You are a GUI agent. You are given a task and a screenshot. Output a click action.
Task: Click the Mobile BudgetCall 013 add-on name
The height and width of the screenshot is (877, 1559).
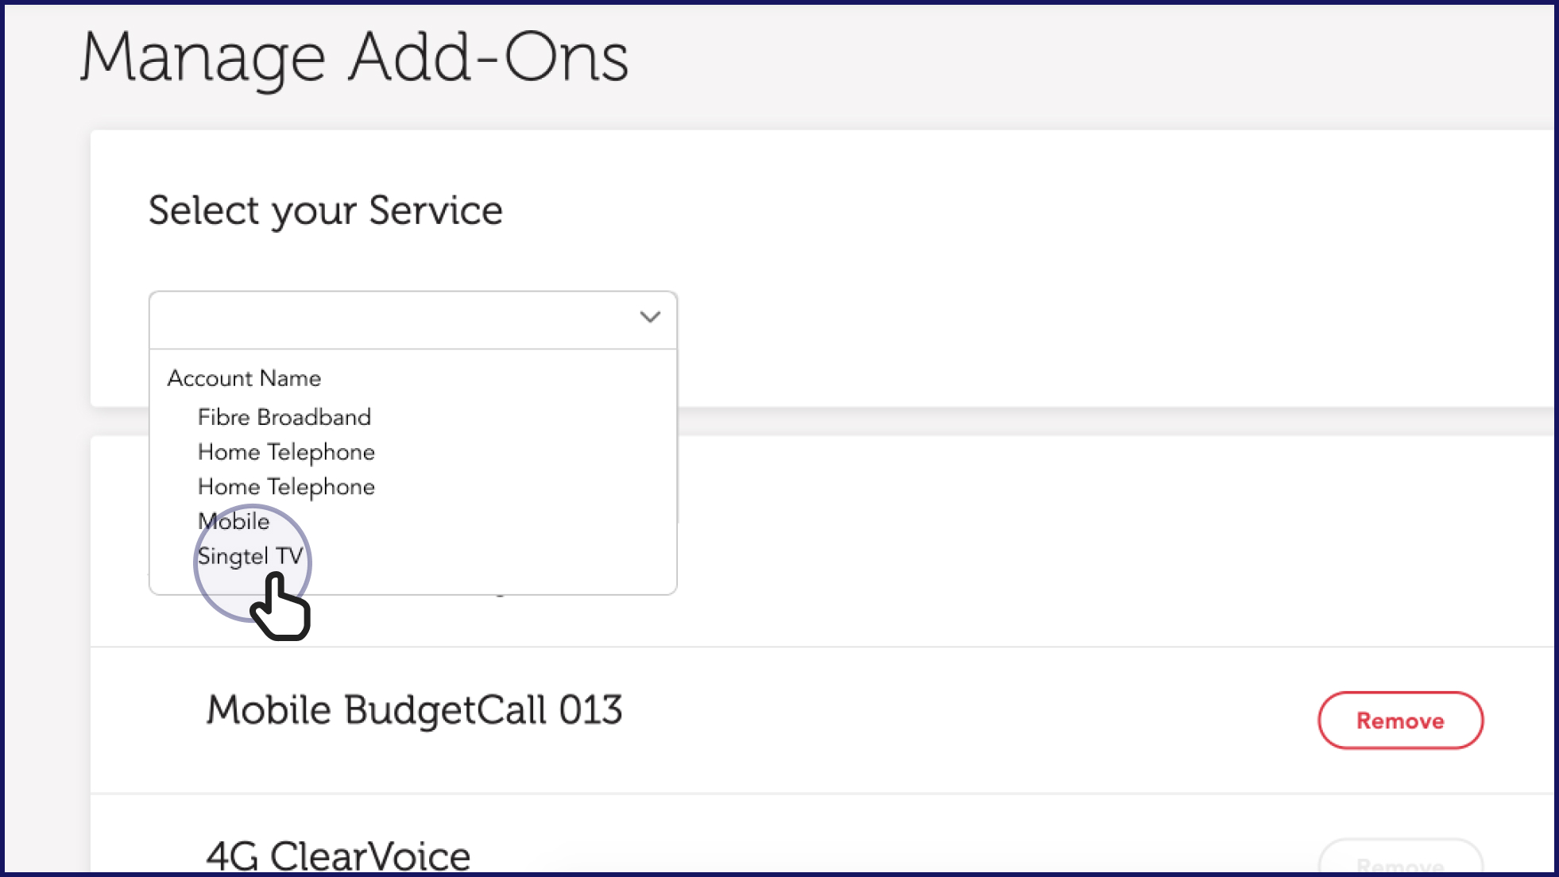414,709
